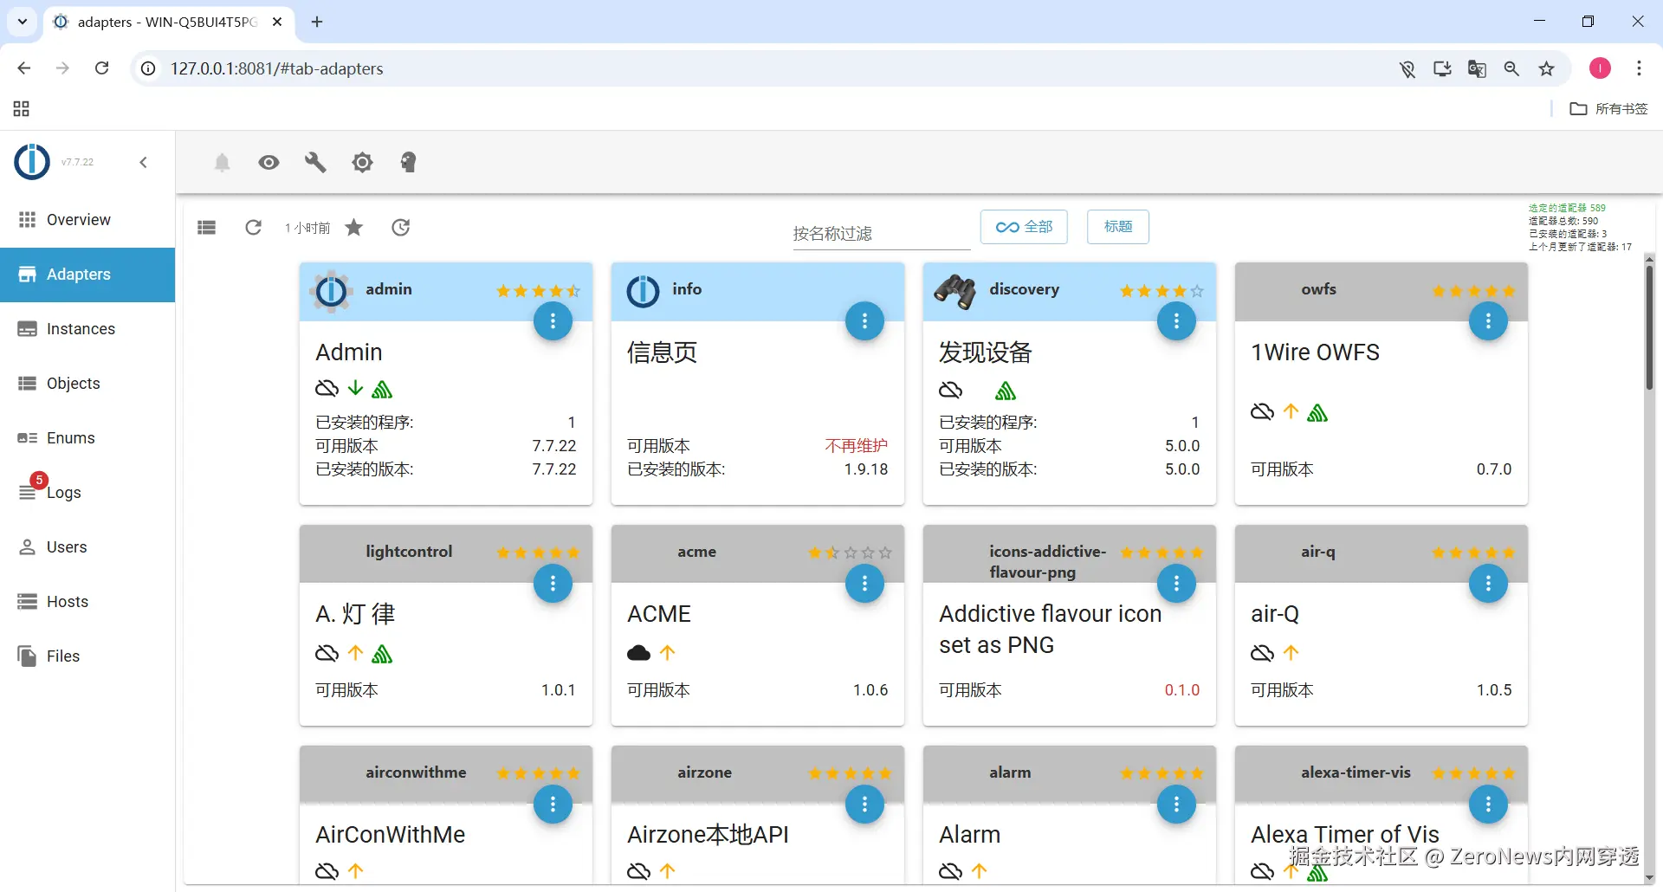Open the Objects page
The width and height of the screenshot is (1663, 892).
pos(87,384)
